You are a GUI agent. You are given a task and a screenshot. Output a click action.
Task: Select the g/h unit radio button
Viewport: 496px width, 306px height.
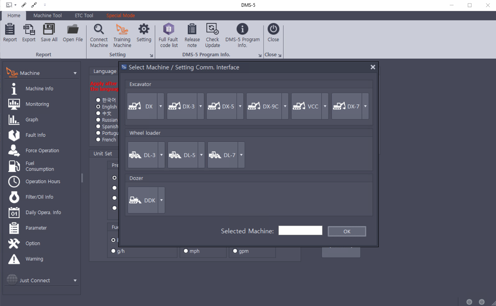[x=113, y=251]
